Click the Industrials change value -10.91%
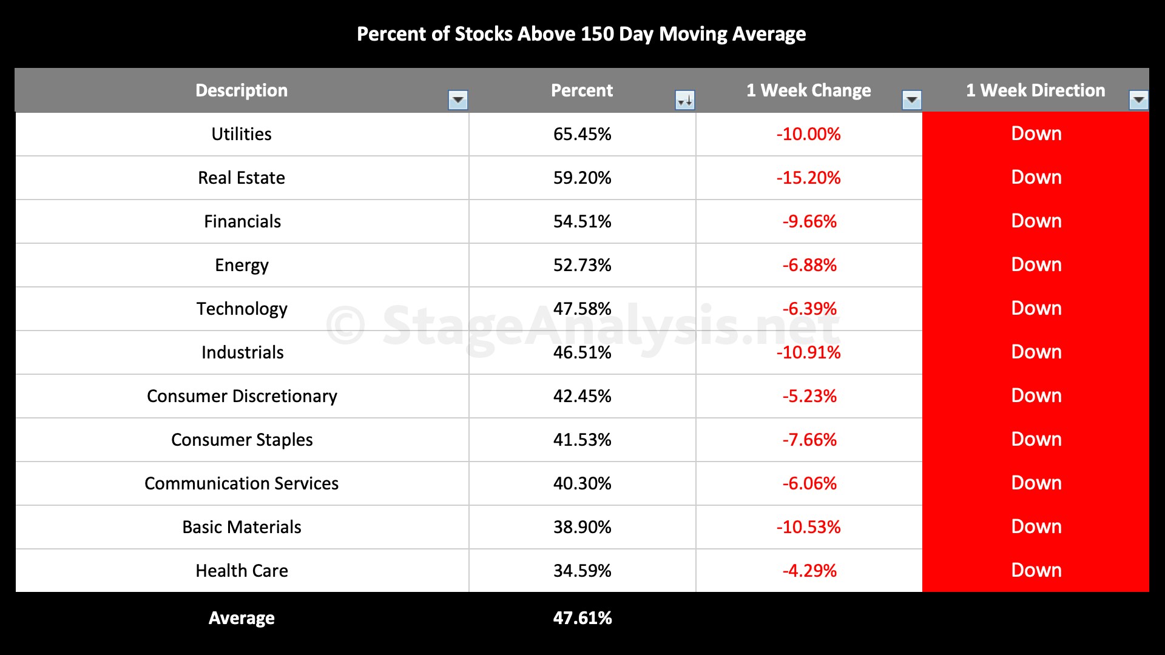Image resolution: width=1165 pixels, height=655 pixels. (x=809, y=352)
